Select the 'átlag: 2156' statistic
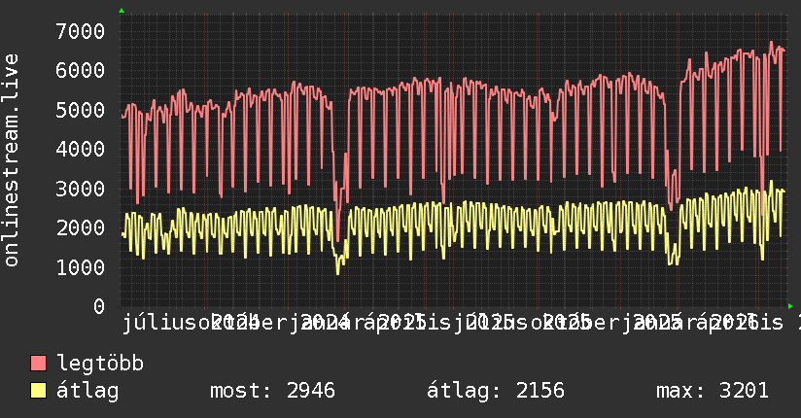The height and width of the screenshot is (418, 801). (x=496, y=391)
